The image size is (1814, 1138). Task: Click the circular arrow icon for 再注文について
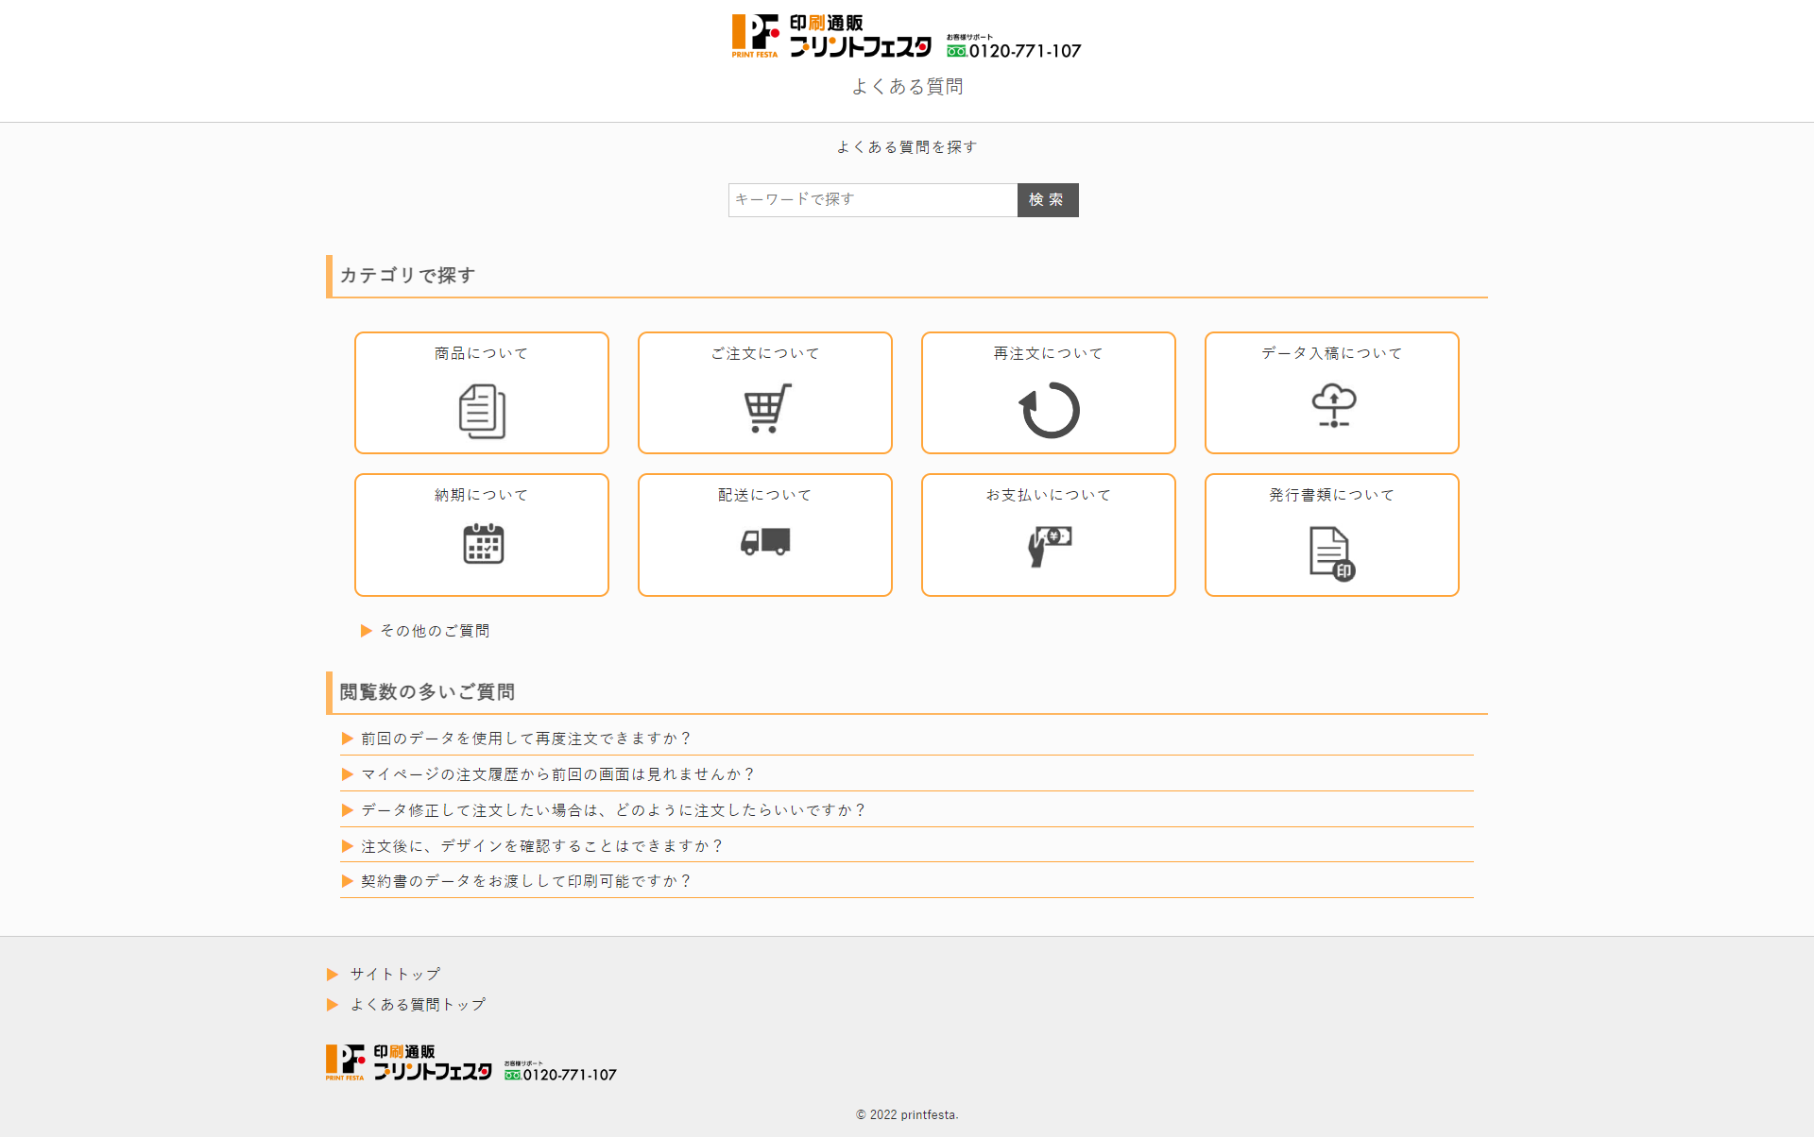pos(1049,410)
